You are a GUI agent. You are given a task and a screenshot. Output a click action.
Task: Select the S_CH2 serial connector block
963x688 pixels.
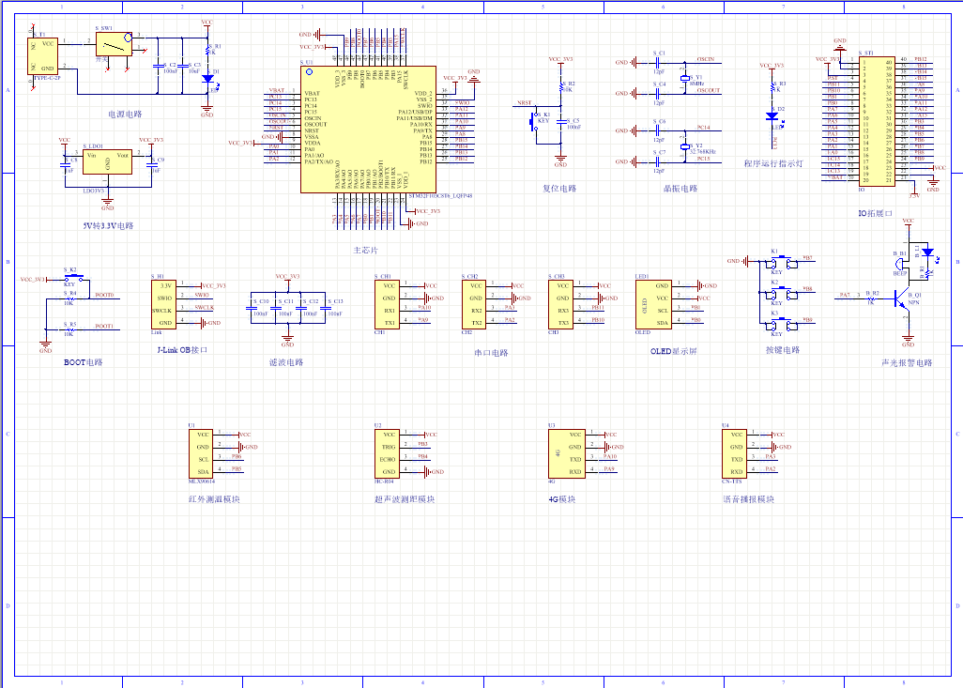pyautogui.click(x=473, y=305)
